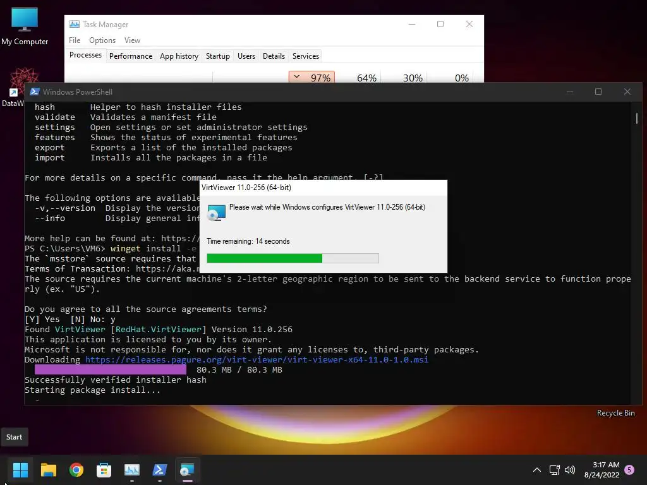Click the Windows PowerShell title bar icon
Viewport: 647px width, 485px height.
[x=35, y=92]
